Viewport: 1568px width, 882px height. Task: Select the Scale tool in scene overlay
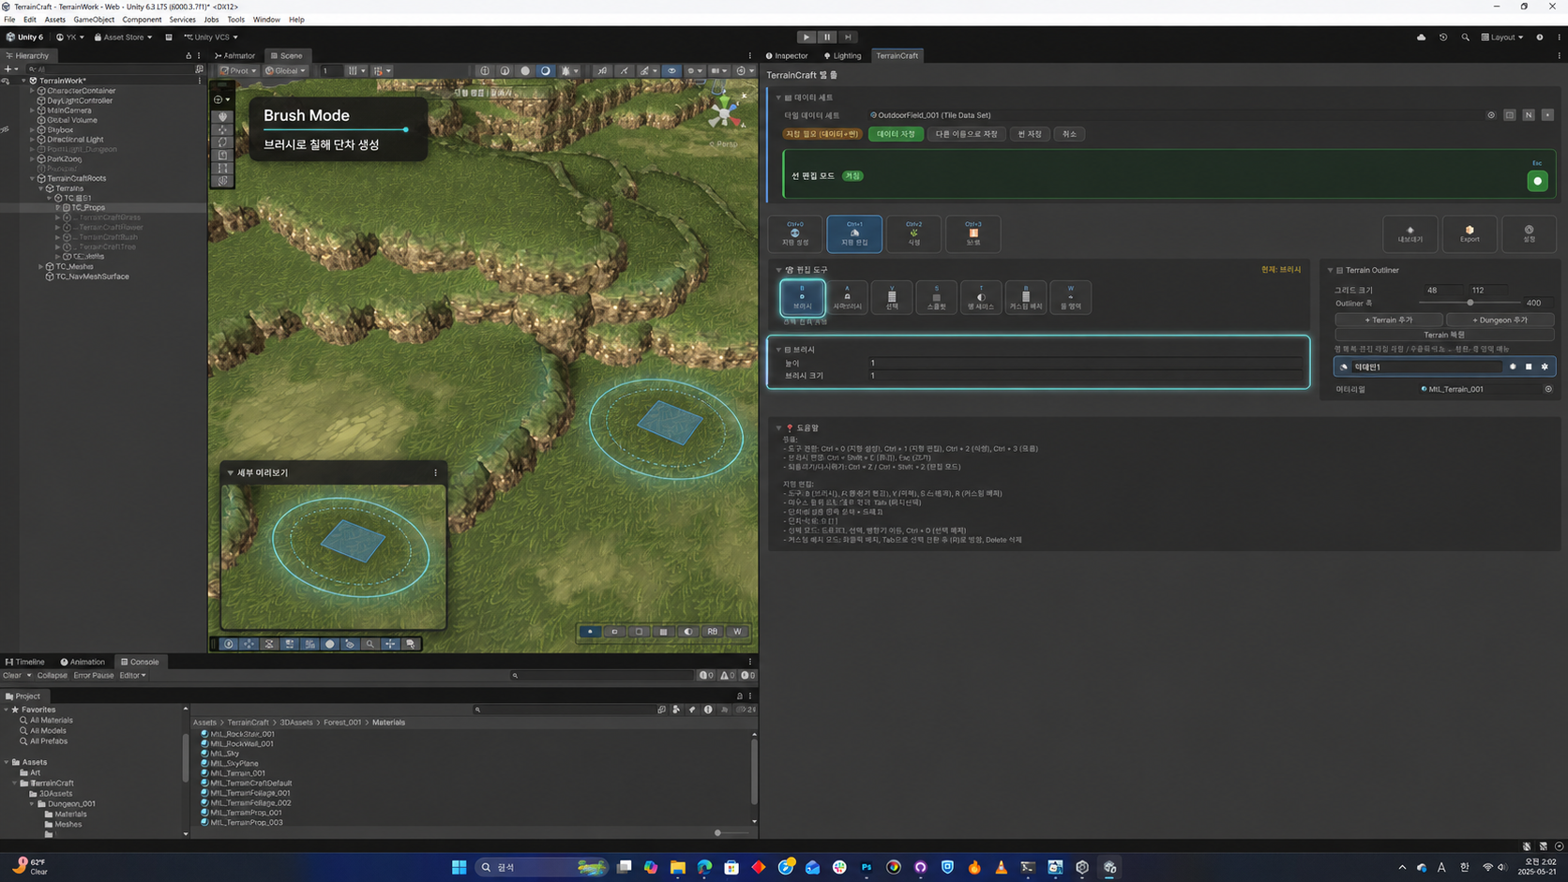222,156
